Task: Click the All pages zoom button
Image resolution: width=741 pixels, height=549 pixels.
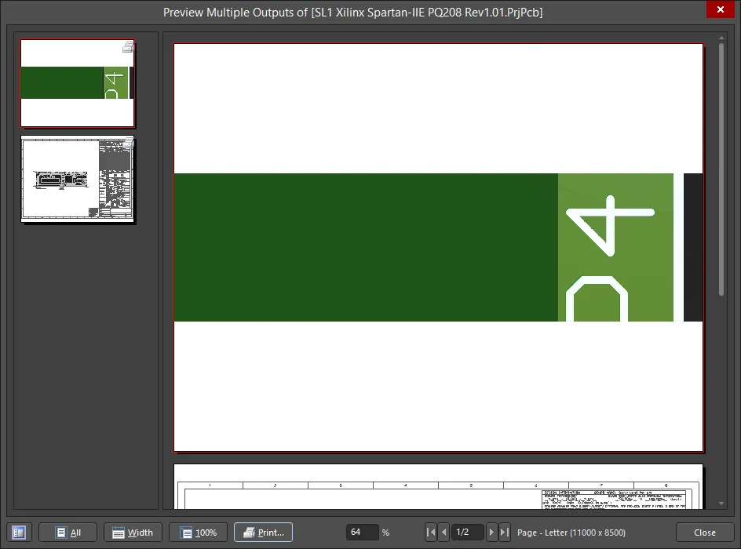Action: coord(68,533)
